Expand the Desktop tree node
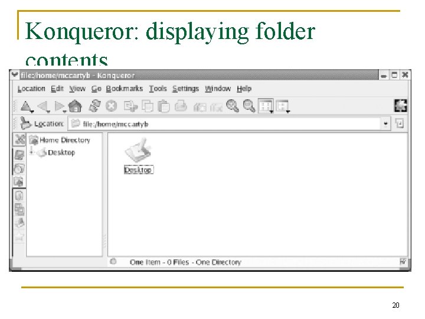 coord(31,152)
